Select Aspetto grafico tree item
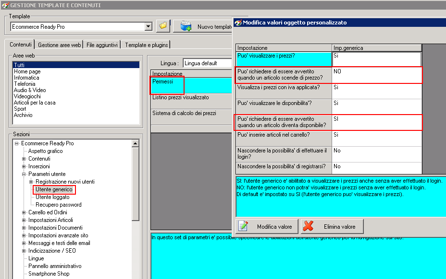This screenshot has width=446, height=279. (46, 151)
